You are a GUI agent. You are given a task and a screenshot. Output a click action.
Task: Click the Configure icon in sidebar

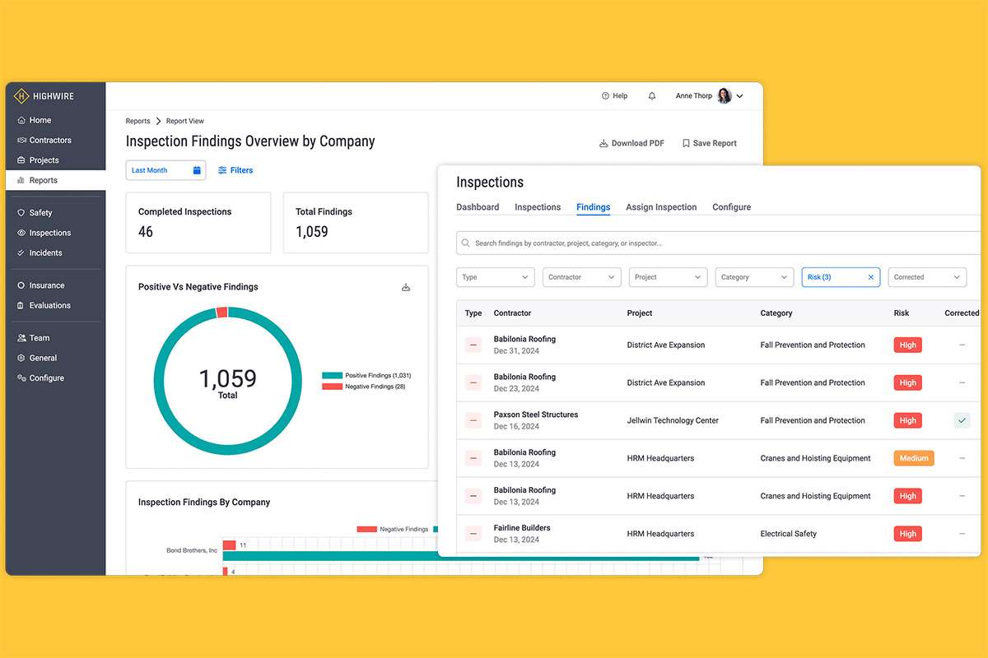[x=21, y=378]
